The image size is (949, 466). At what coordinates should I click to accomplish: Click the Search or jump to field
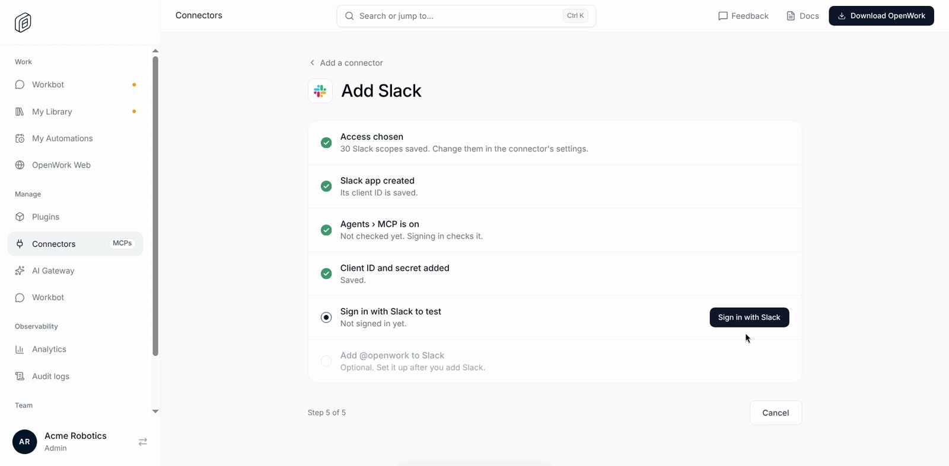[x=466, y=16]
